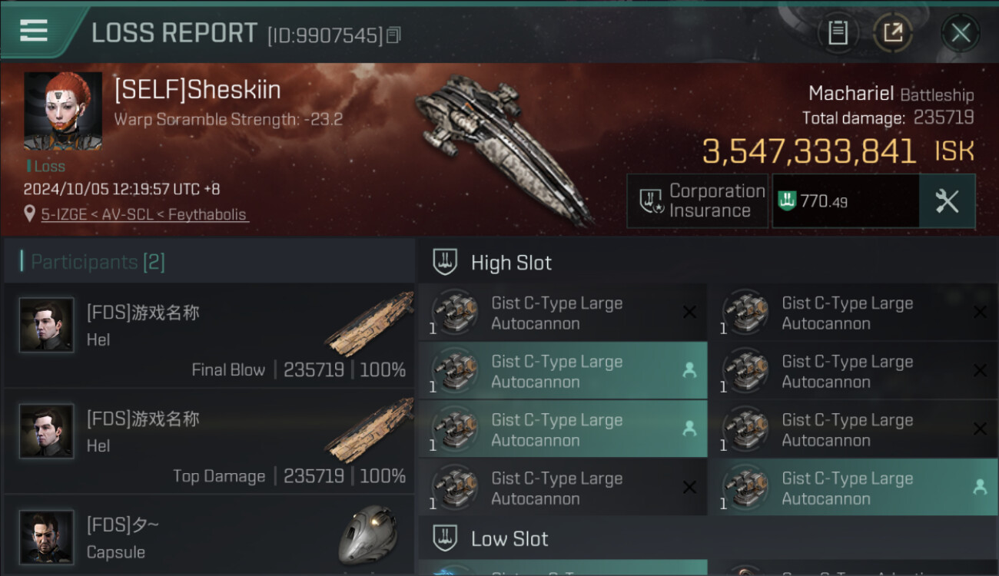Select the top right Gist C-Type autocannon
Viewport: 999px width, 576px height.
point(845,313)
